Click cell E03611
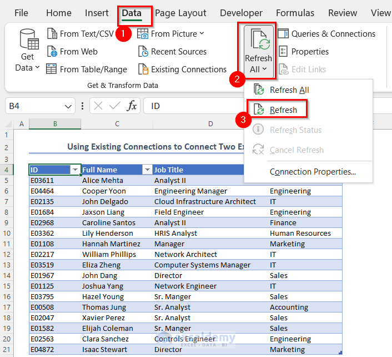The width and height of the screenshot is (392, 357). coord(55,181)
